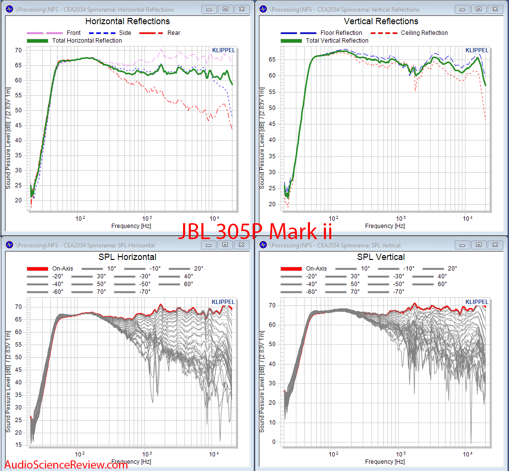This screenshot has height=471, width=509.
Task: Select the 'SPL Vertical' chart title
Action: click(381, 257)
